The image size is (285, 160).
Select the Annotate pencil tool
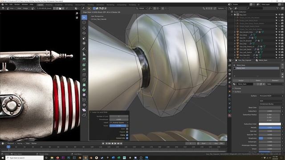(x=84, y=49)
